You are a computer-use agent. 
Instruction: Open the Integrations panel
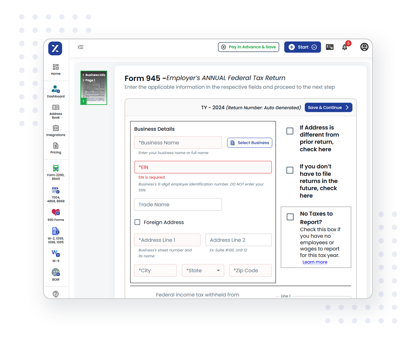tap(55, 131)
